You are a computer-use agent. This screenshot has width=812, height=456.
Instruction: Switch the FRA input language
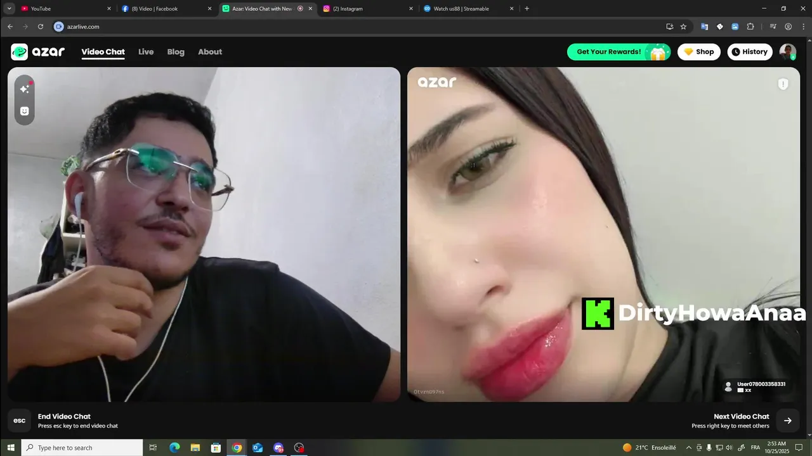(x=755, y=447)
